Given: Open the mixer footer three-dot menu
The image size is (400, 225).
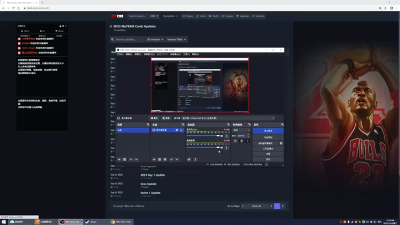Looking at the screenshot, I should 195,159.
